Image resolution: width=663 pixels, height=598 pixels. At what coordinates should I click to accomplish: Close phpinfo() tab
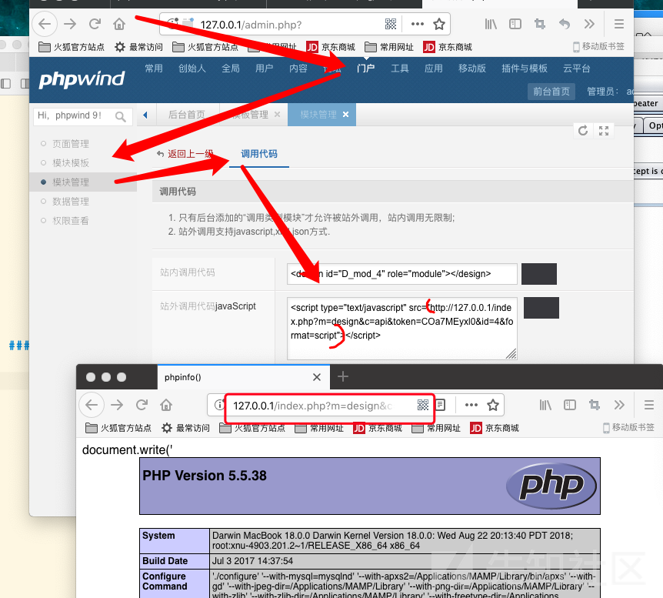coord(316,377)
